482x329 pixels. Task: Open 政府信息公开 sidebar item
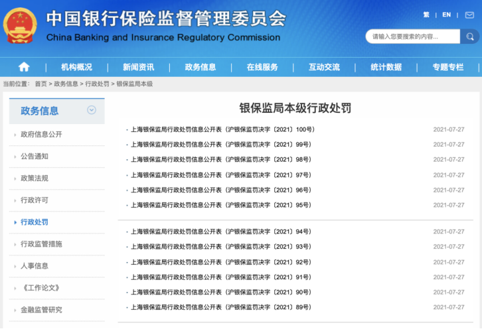click(x=41, y=134)
